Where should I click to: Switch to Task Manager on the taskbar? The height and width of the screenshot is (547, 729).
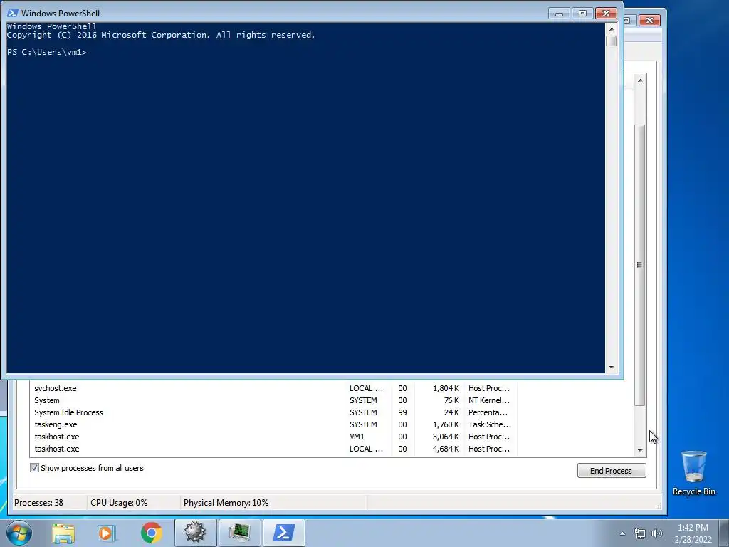pos(239,533)
